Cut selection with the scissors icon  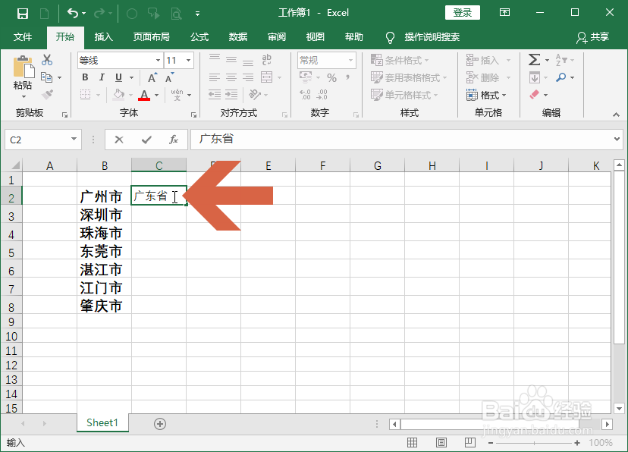[47, 60]
